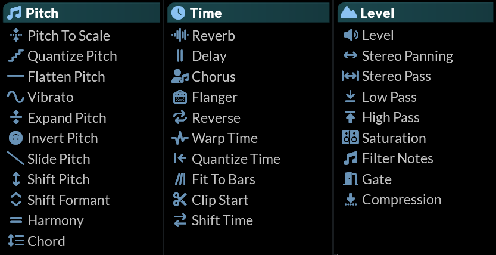Click the Stereo Panning arrows icon

click(x=350, y=56)
